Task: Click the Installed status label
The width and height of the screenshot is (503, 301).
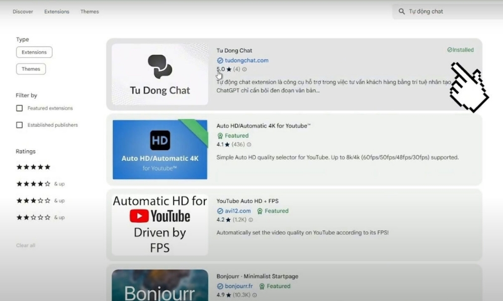Action: click(460, 50)
